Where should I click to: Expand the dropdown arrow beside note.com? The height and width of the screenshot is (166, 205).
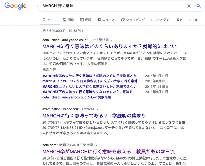coord(96,145)
